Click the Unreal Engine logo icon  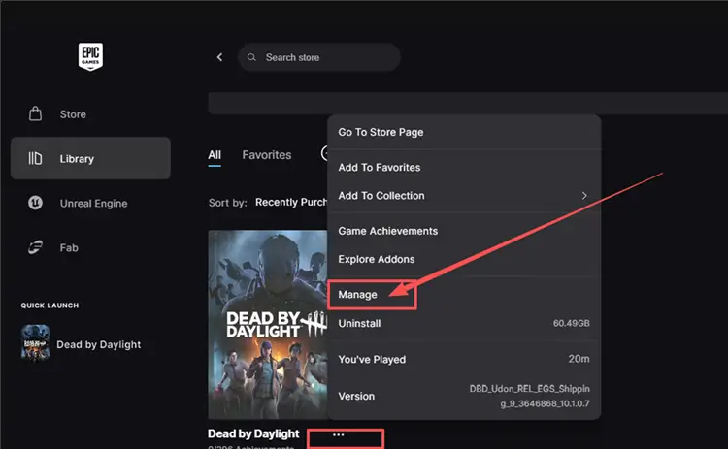click(35, 203)
